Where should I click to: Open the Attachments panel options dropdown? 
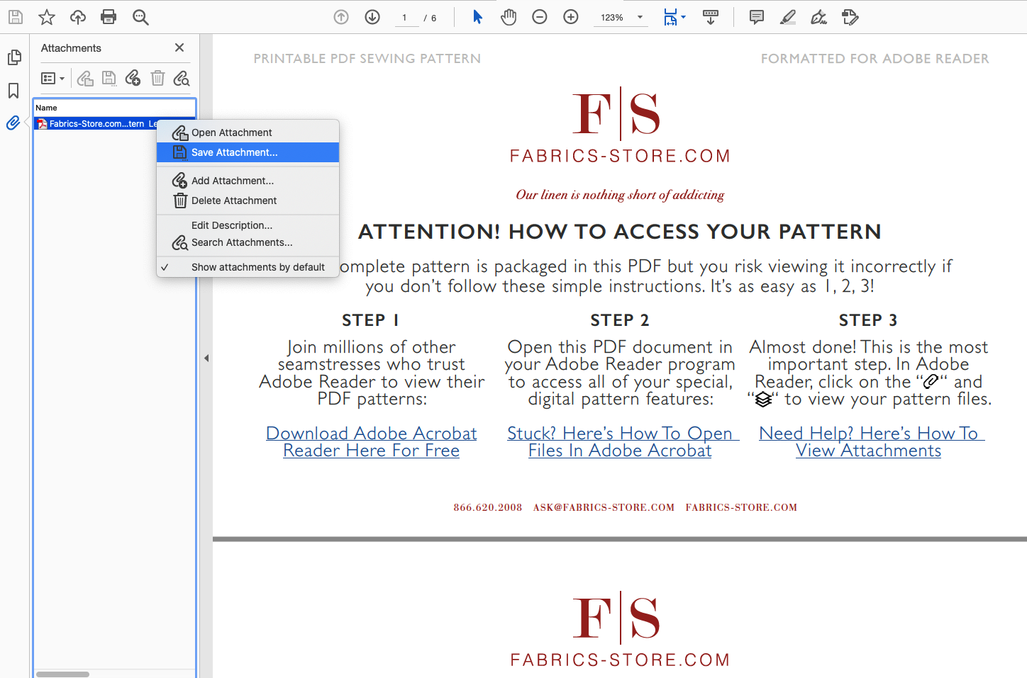(53, 78)
